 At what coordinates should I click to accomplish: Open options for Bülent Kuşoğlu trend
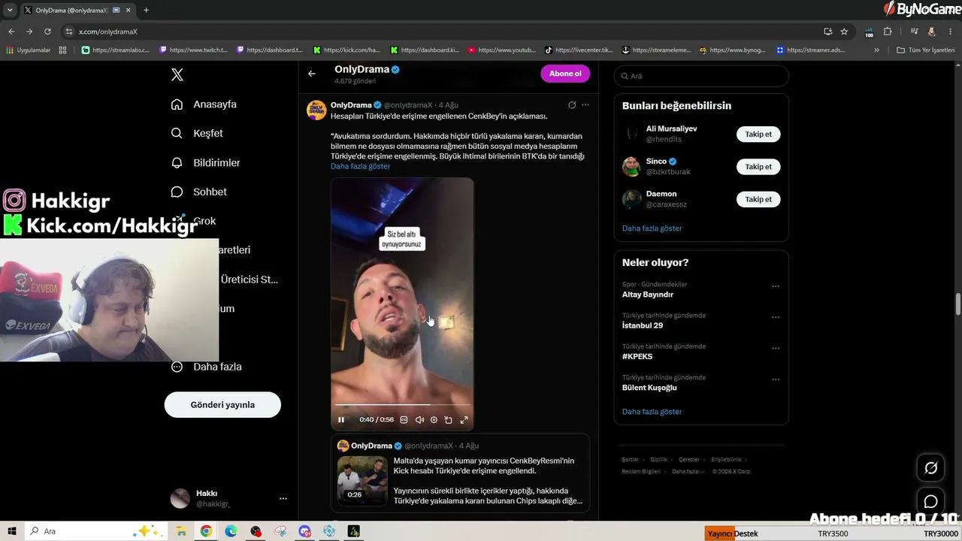tap(776, 379)
